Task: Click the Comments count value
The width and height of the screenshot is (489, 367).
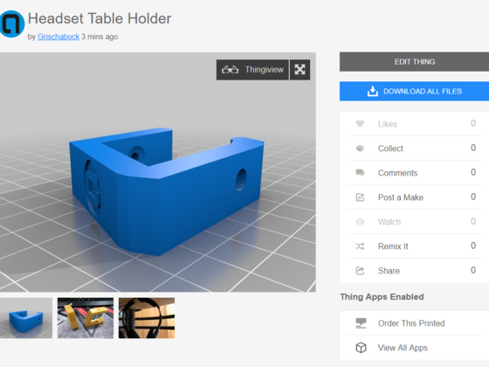Action: coord(473,172)
